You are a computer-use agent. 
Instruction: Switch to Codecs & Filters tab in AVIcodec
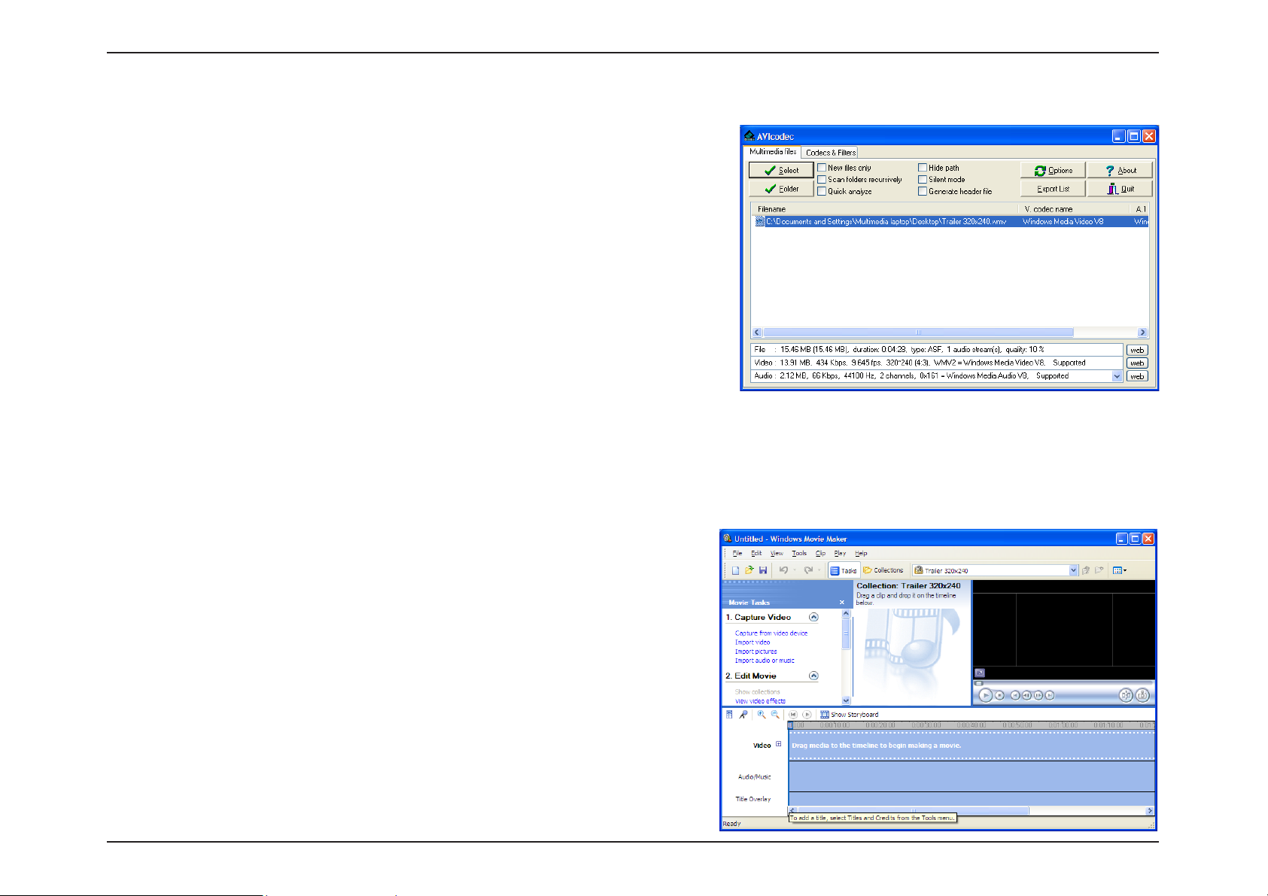click(831, 153)
